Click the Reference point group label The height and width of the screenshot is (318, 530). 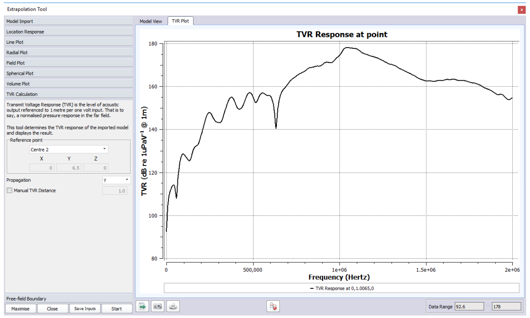tap(27, 140)
